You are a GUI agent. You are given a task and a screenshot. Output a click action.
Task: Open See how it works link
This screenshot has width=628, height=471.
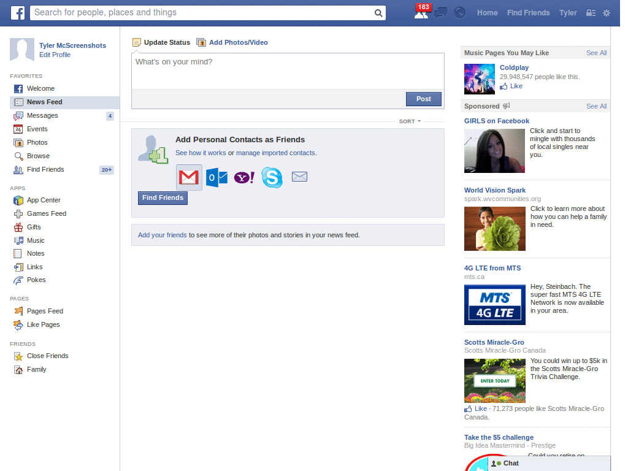click(201, 153)
